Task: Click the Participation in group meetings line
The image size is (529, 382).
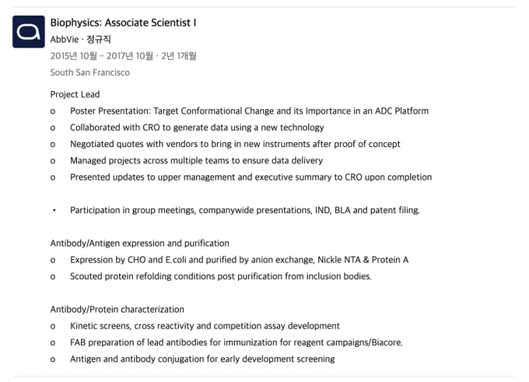Action: tap(245, 210)
